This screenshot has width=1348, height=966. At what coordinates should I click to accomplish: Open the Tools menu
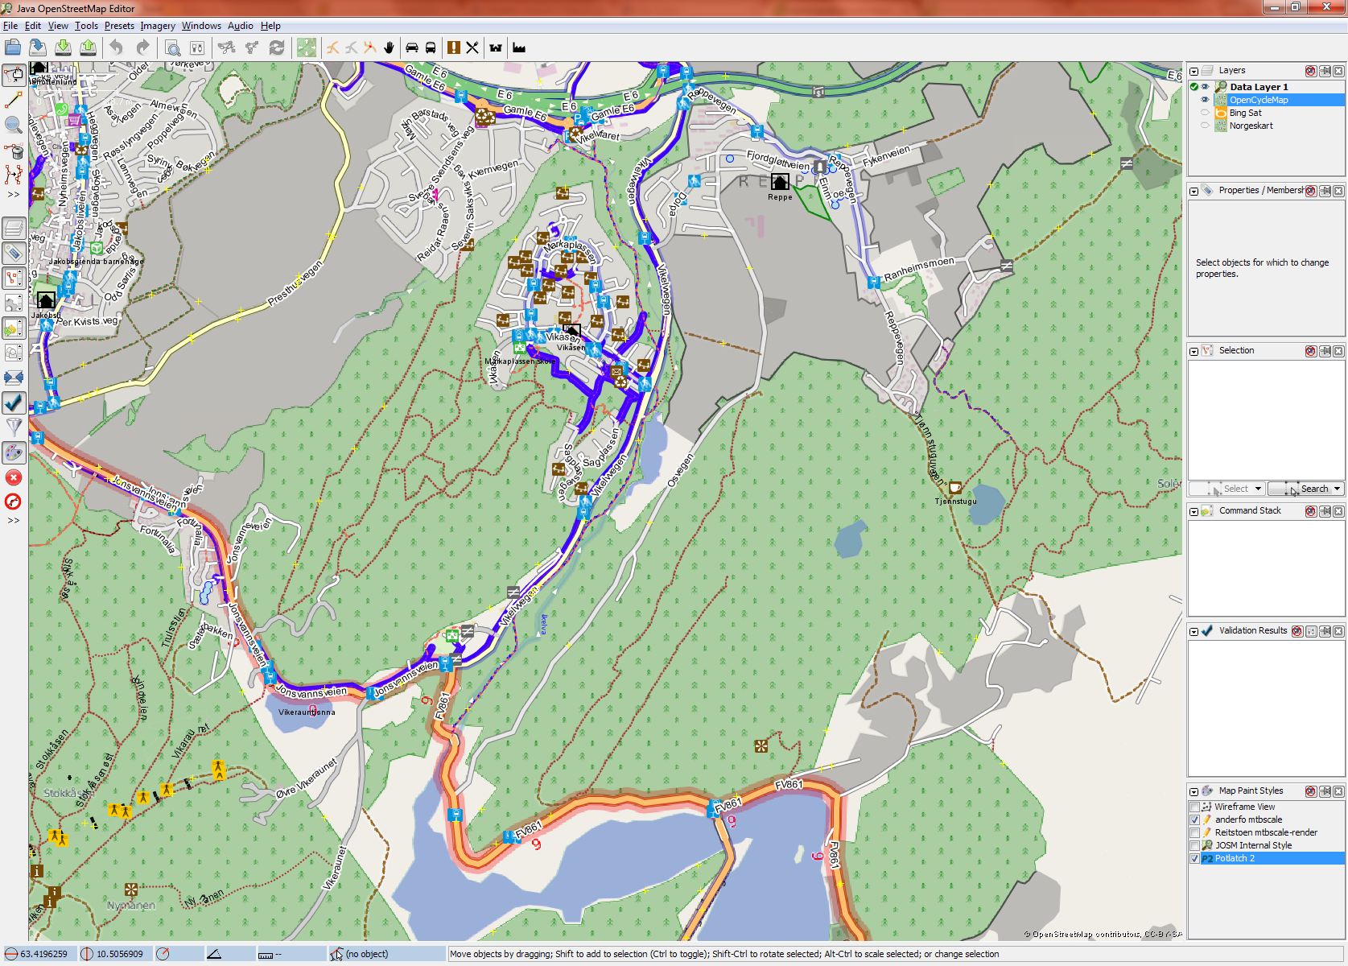[87, 26]
